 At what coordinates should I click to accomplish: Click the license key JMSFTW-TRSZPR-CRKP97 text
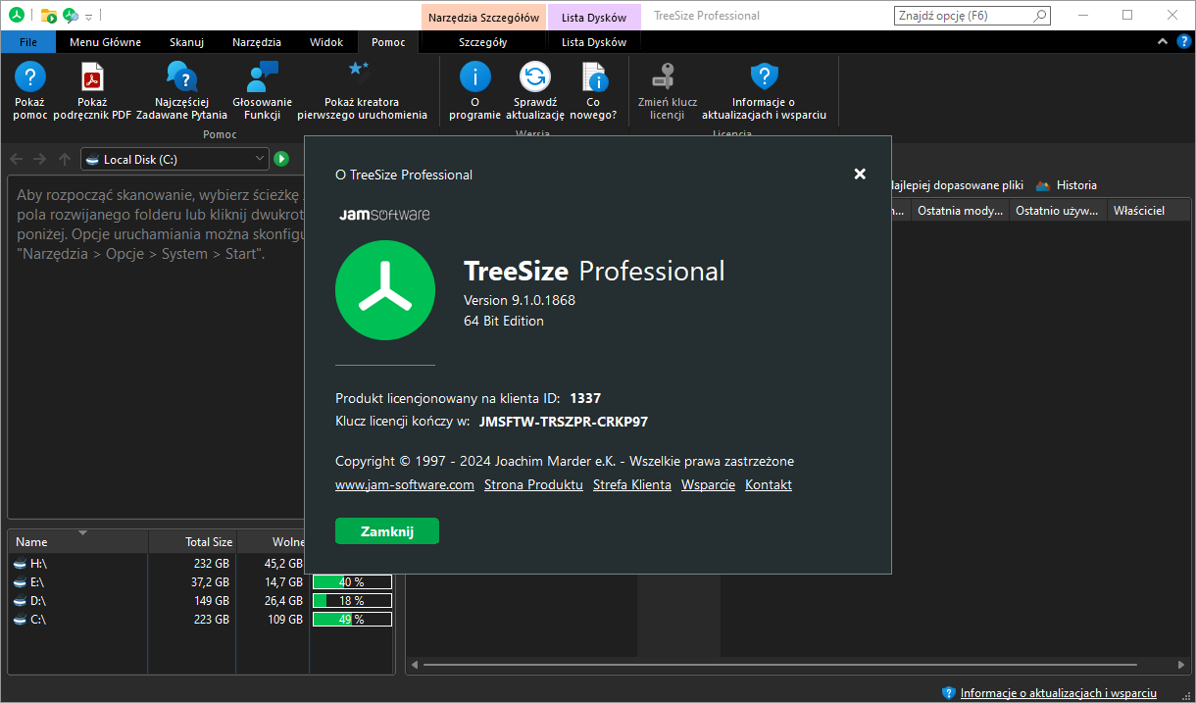[564, 423]
